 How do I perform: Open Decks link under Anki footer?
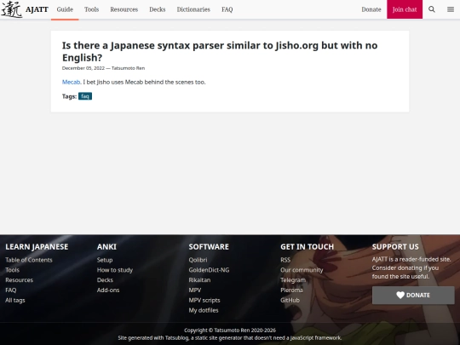105,280
